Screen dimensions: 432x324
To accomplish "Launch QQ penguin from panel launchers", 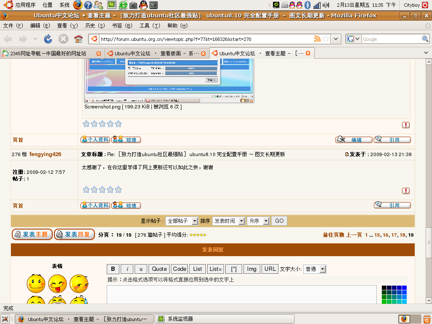I will point(143,5).
